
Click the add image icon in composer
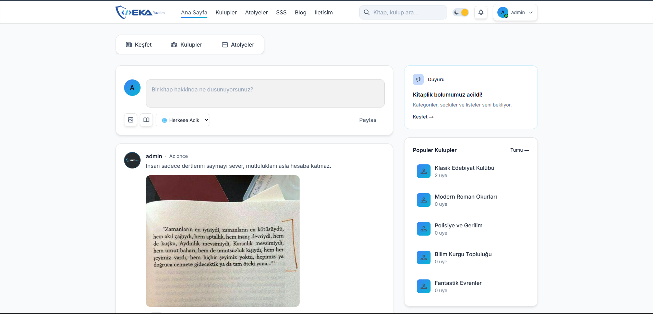click(131, 120)
